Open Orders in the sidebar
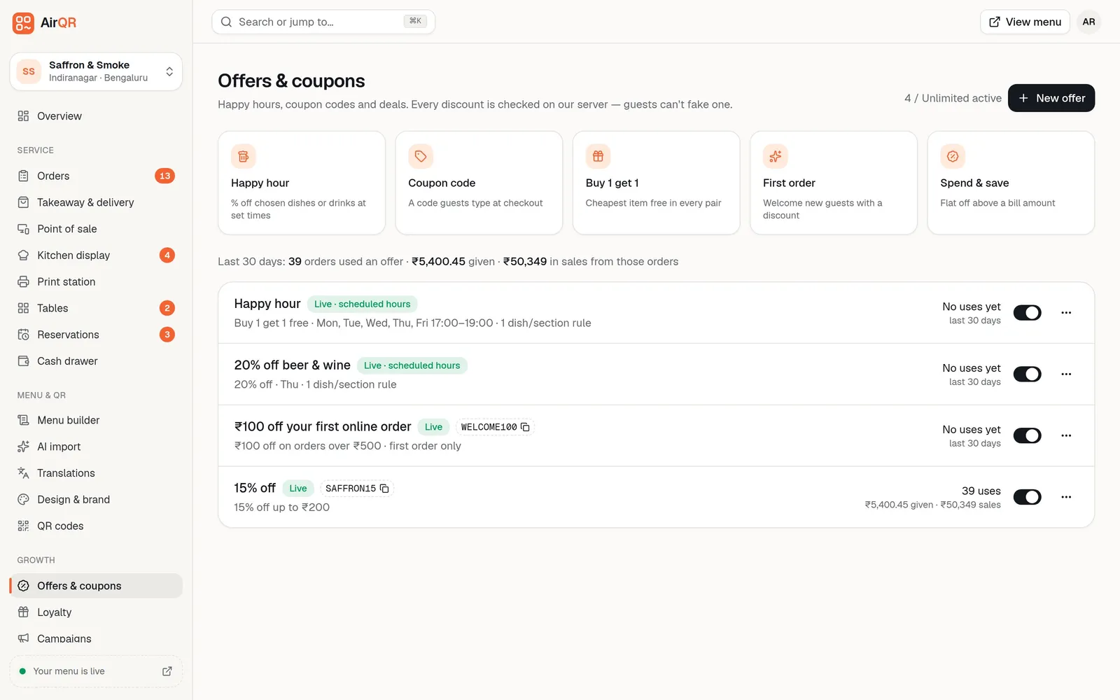The height and width of the screenshot is (700, 1120). (96, 176)
